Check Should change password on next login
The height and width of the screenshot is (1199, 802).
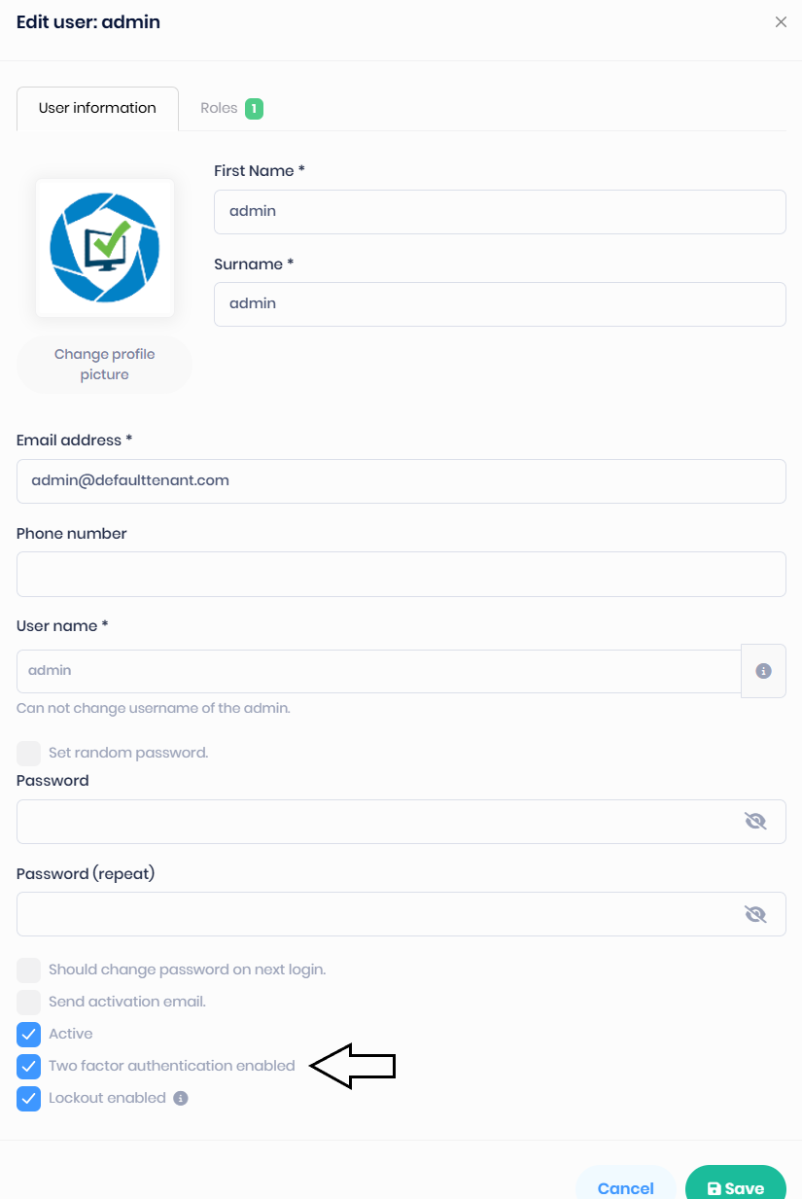(x=29, y=970)
